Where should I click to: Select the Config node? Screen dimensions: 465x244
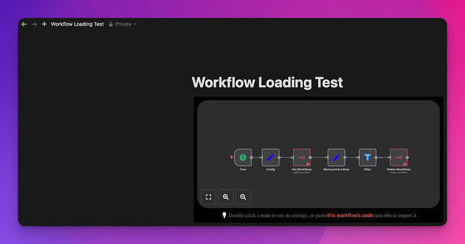(270, 157)
